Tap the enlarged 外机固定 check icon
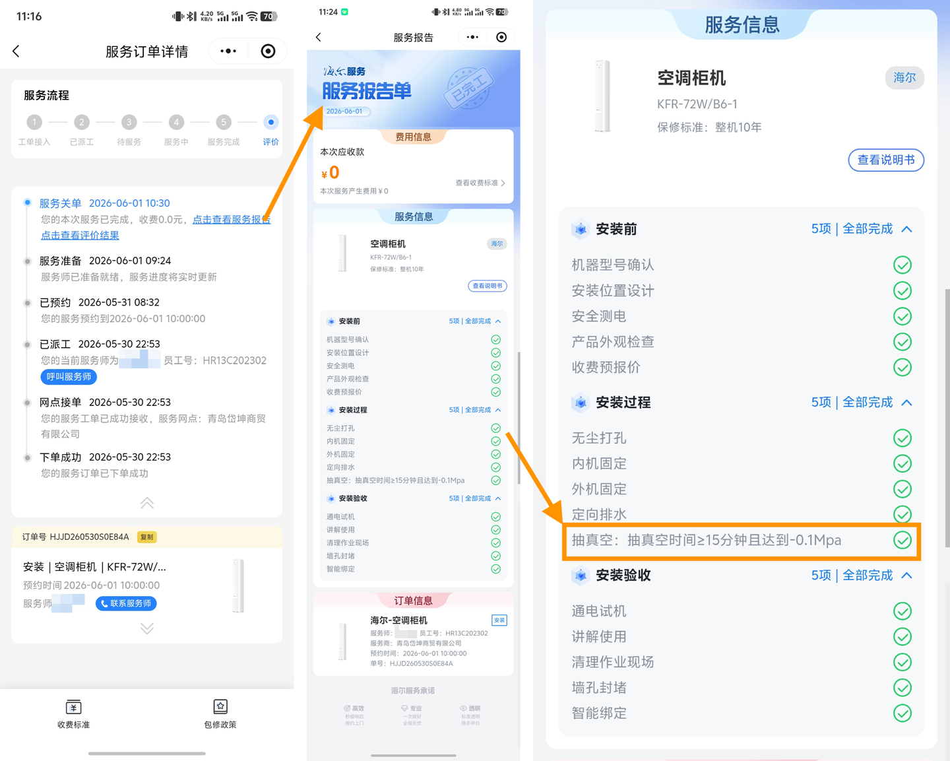 click(x=902, y=489)
